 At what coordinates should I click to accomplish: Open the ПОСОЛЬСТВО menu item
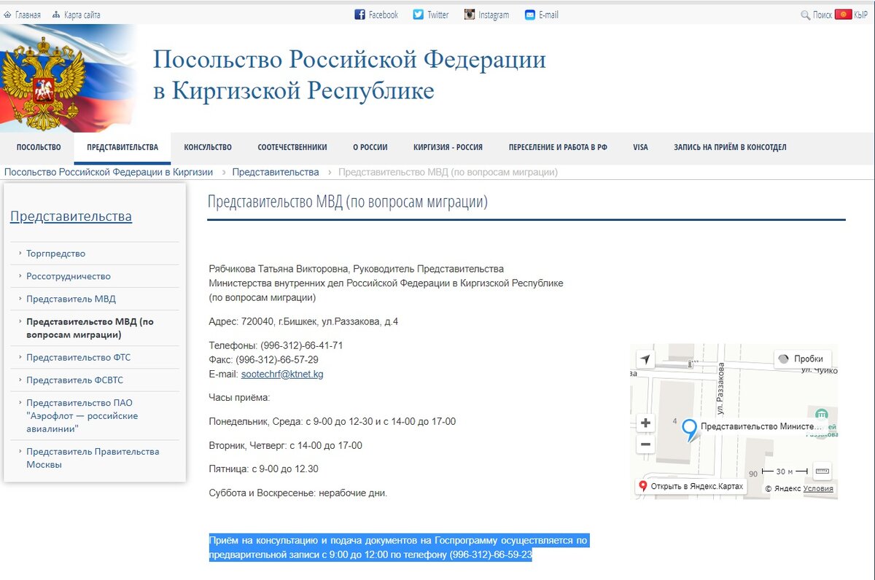click(x=39, y=147)
